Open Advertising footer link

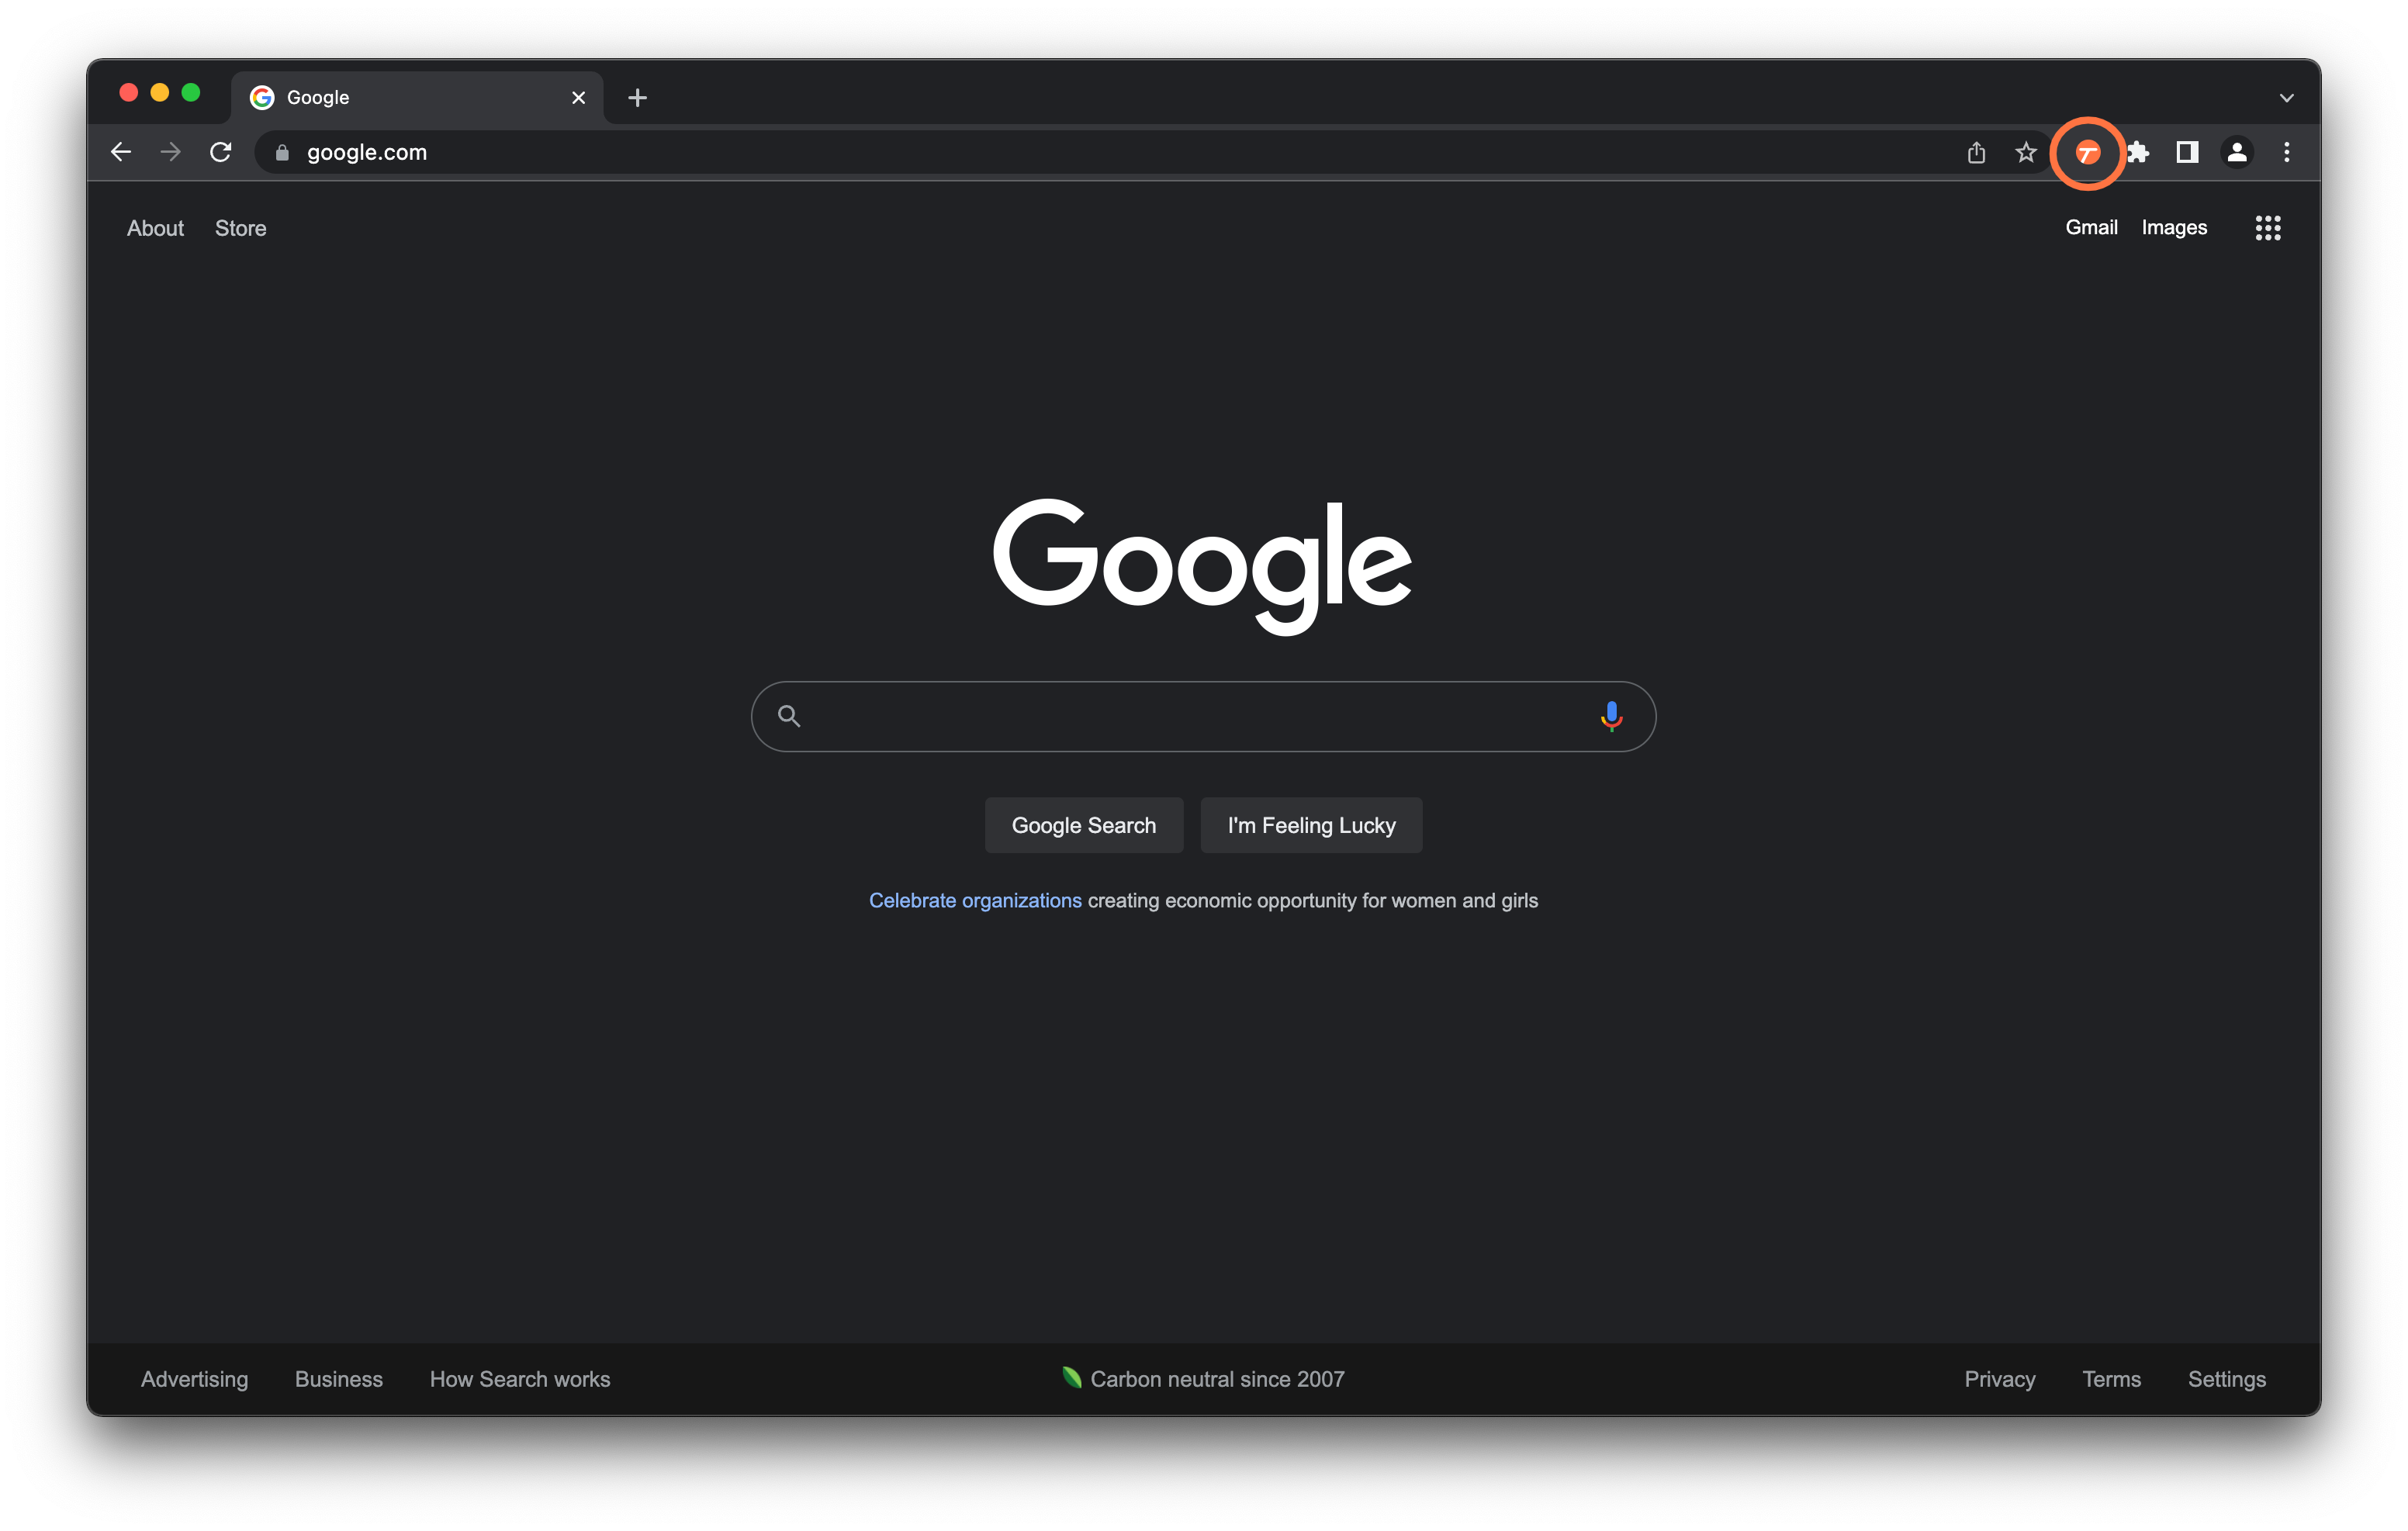[194, 1379]
